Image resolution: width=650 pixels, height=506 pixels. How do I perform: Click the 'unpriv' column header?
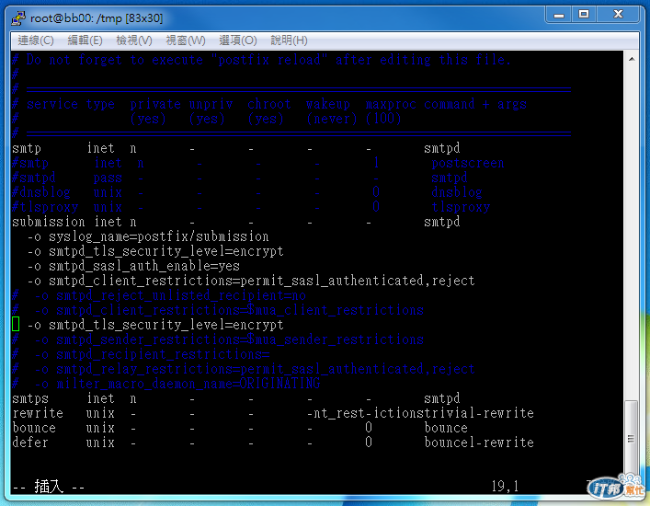tap(211, 104)
